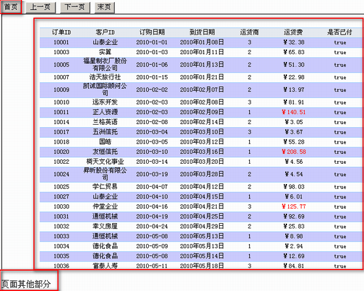Select the 订单ID column header
This screenshot has height=291, width=364.
pyautogui.click(x=61, y=32)
